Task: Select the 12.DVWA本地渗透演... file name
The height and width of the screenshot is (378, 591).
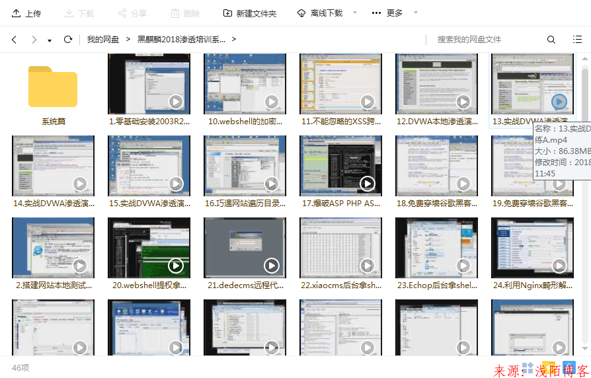Action: [x=437, y=122]
